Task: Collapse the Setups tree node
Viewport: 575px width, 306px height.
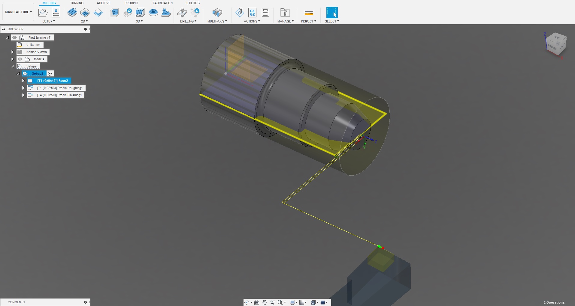Action: point(13,66)
